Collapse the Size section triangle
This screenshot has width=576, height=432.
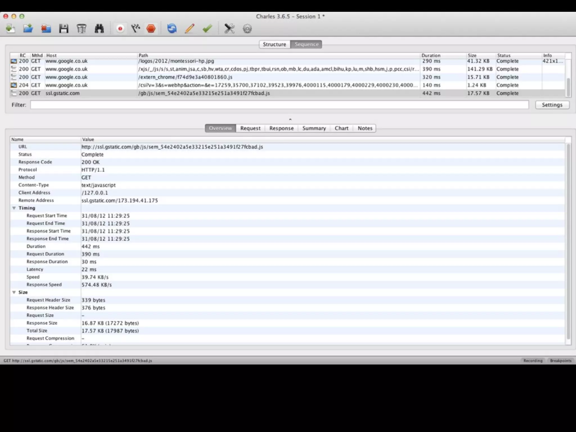(x=14, y=292)
